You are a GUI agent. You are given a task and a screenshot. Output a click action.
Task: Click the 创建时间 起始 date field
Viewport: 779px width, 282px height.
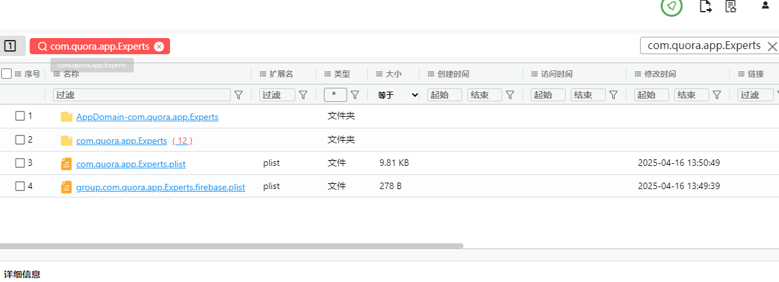click(445, 95)
